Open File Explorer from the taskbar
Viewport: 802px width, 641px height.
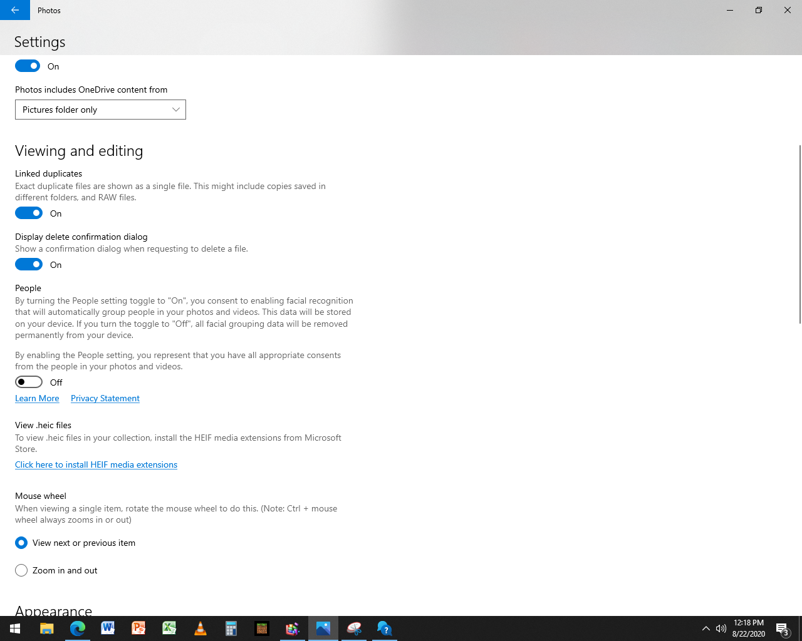pos(46,628)
